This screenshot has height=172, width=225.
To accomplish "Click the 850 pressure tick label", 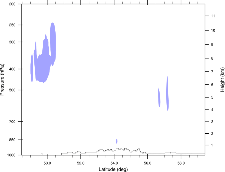I will tap(12, 140).
